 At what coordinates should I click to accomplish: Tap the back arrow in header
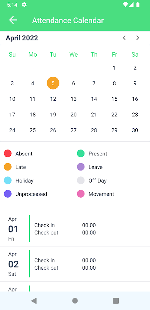click(x=13, y=20)
